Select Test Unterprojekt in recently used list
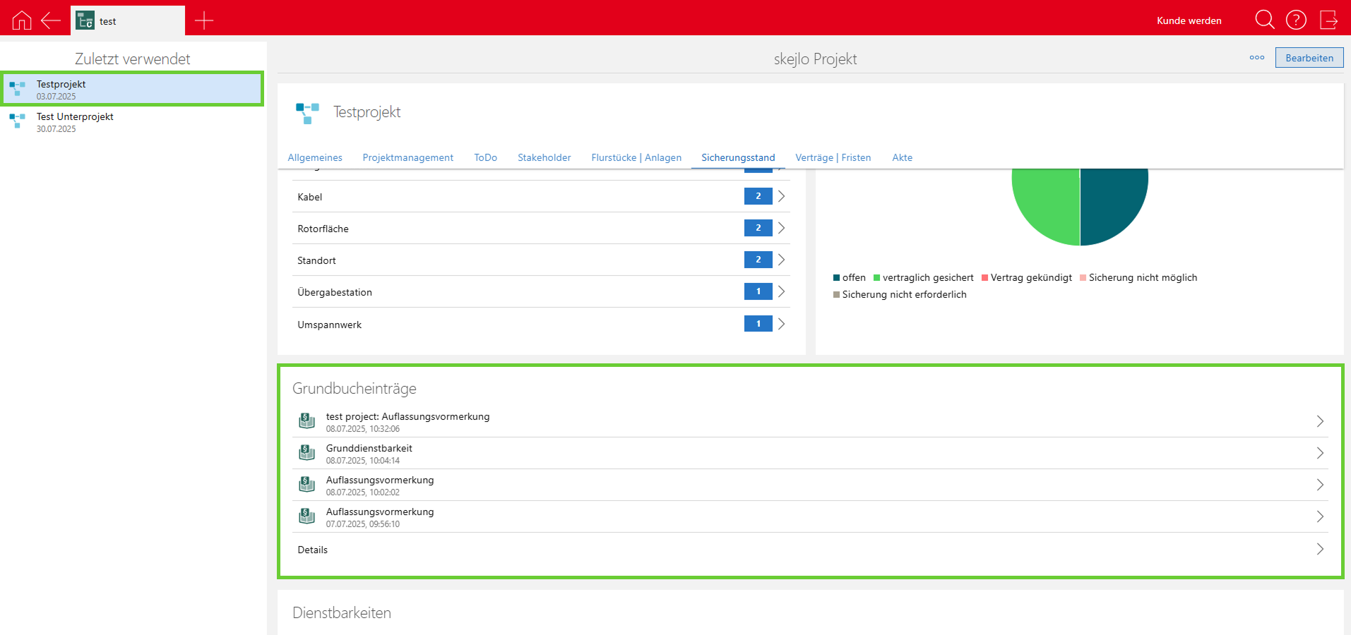 (75, 121)
